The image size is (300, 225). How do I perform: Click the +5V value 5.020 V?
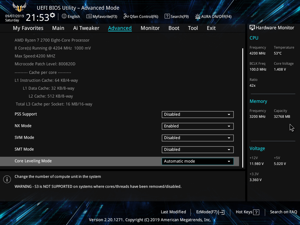pyautogui.click(x=280, y=164)
